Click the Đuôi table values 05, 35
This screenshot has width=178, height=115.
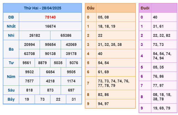pyautogui.click(x=158, y=67)
